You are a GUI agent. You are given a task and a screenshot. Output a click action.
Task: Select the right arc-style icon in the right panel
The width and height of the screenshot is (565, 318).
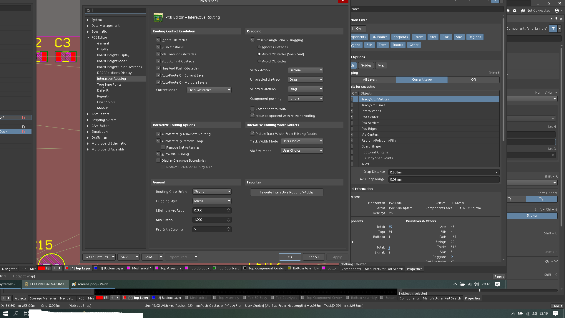[x=541, y=199]
